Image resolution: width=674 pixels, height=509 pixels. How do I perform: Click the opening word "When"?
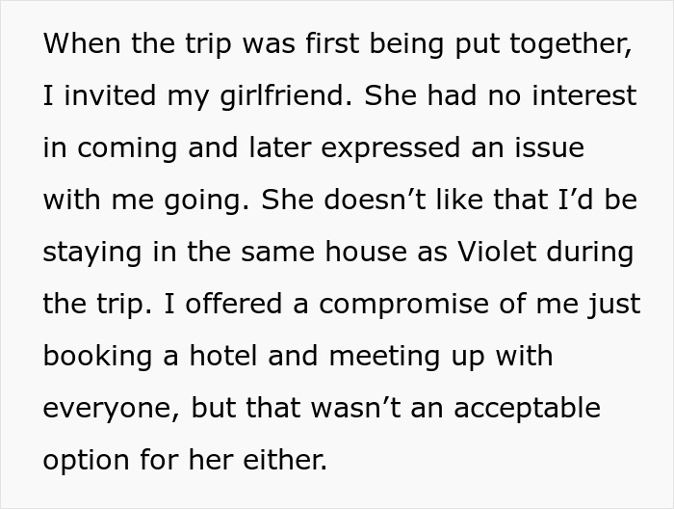pyautogui.click(x=76, y=44)
